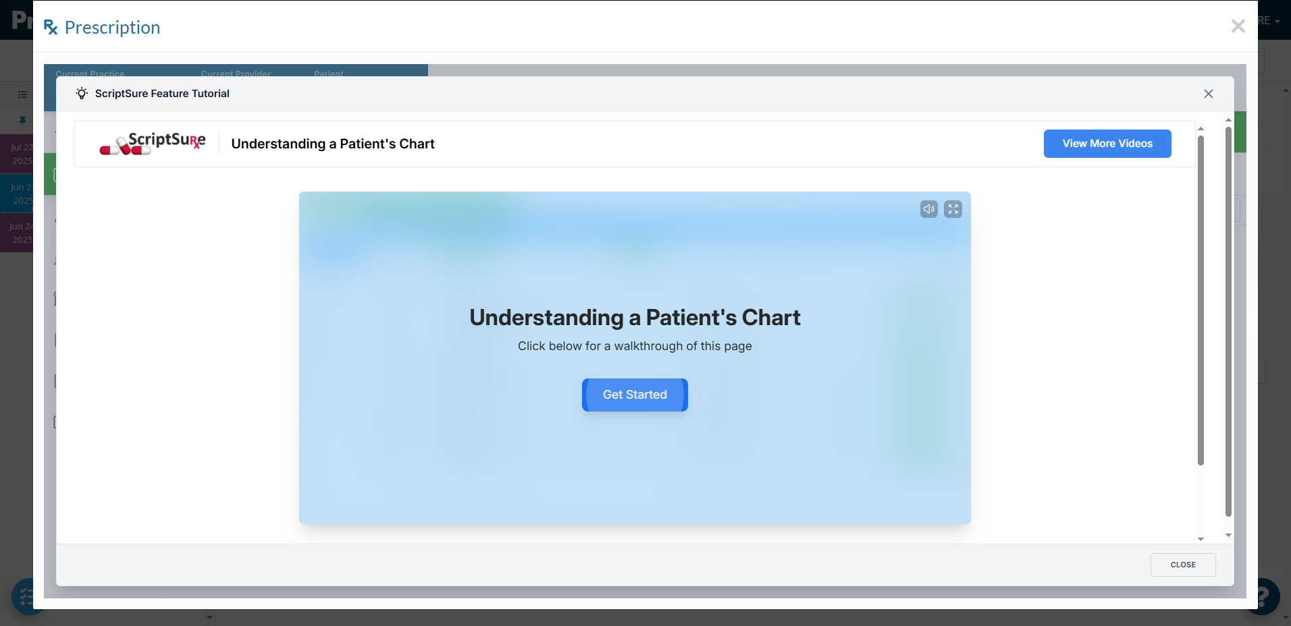This screenshot has height=626, width=1291.
Task: Click the outer dialog scrollbar thumb
Action: (x=1228, y=321)
